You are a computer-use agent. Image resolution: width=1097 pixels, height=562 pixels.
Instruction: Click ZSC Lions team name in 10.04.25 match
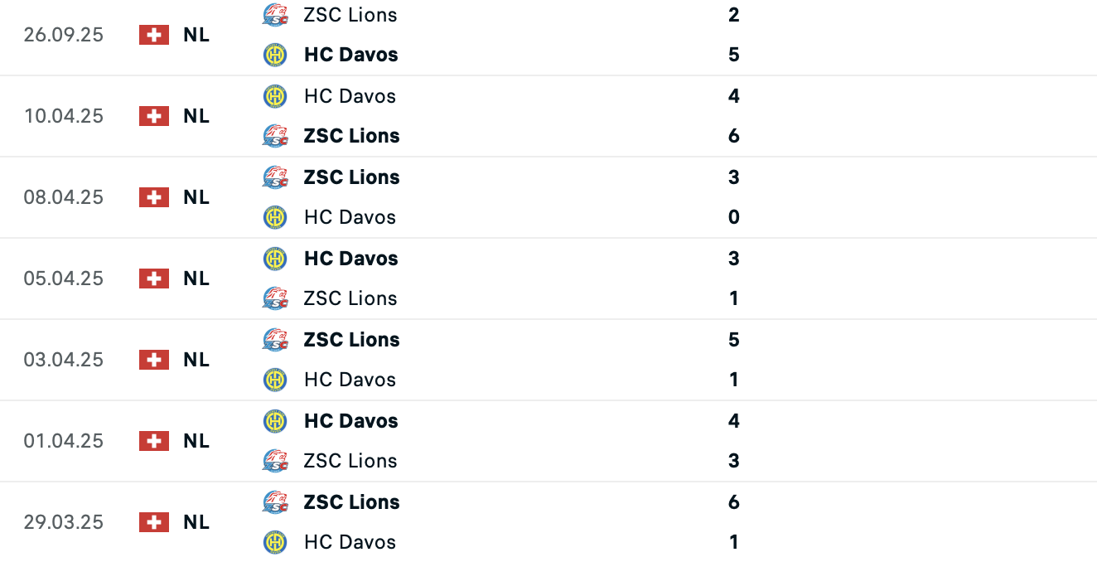pos(351,136)
